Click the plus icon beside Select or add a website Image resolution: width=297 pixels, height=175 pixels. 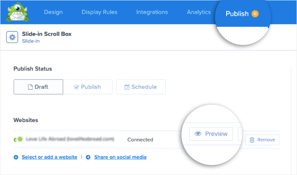coord(16,157)
